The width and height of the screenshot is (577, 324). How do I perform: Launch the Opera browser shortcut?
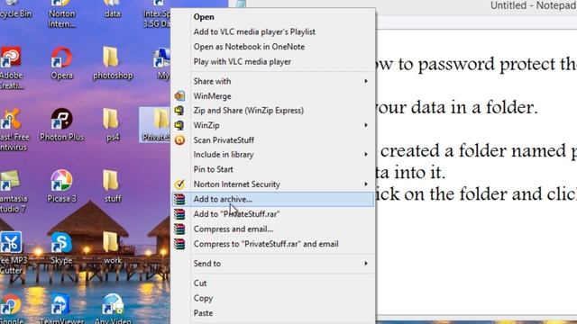(x=61, y=62)
